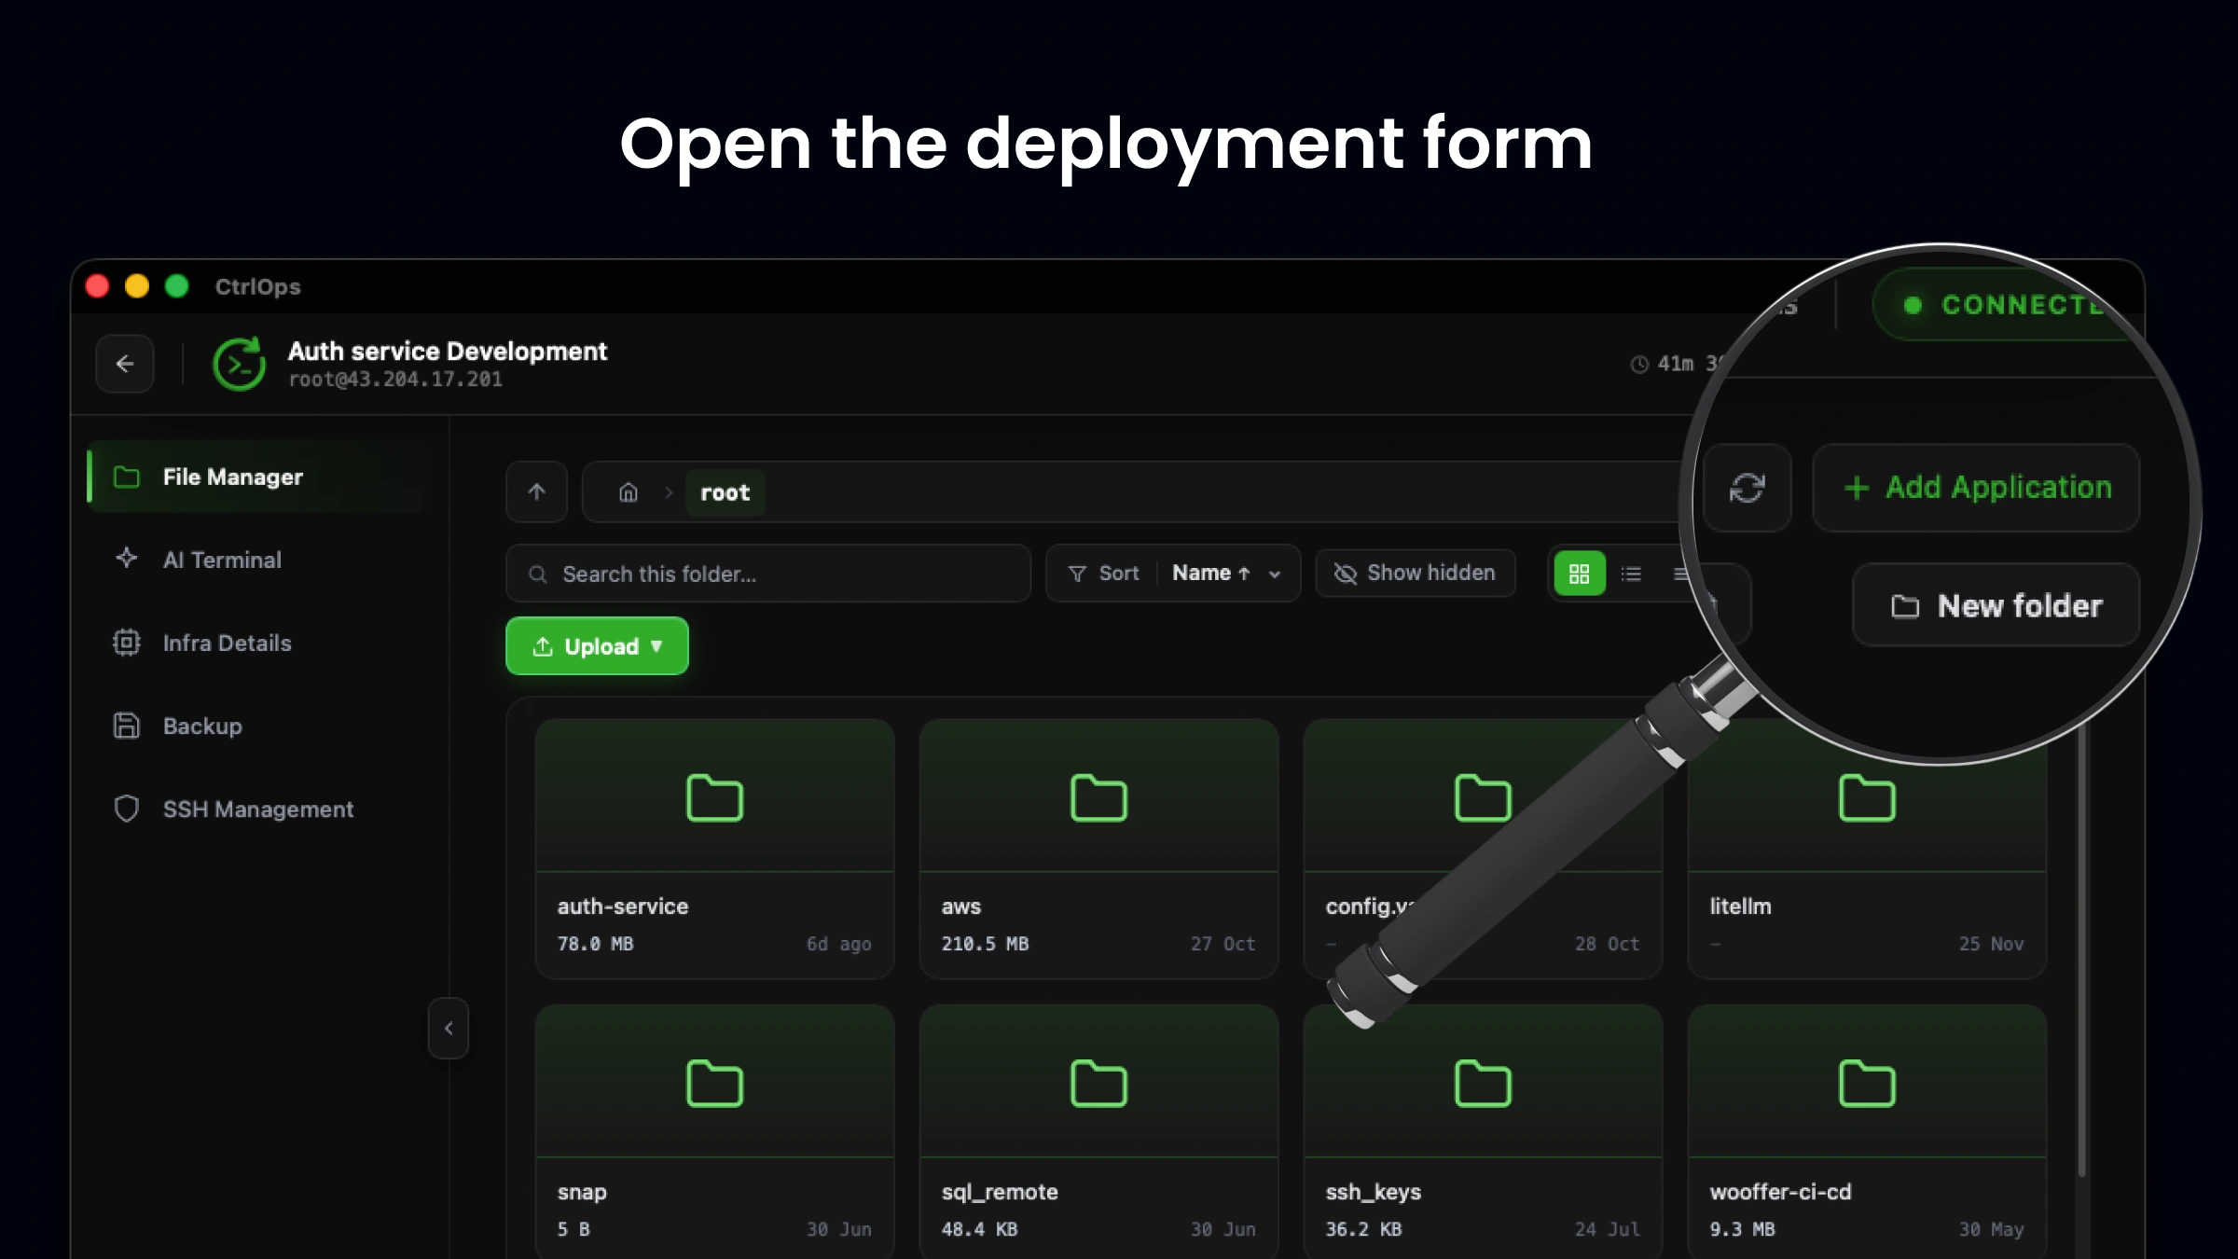Select the root breadcrumb
Screen dimensions: 2238x1259
click(x=725, y=492)
